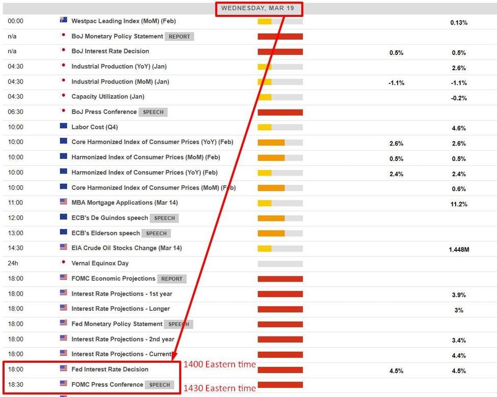Screen dimensions: 497x397
Task: Click the Japan flag next to BoJ Interest Rate Decision
Action: (x=63, y=50)
